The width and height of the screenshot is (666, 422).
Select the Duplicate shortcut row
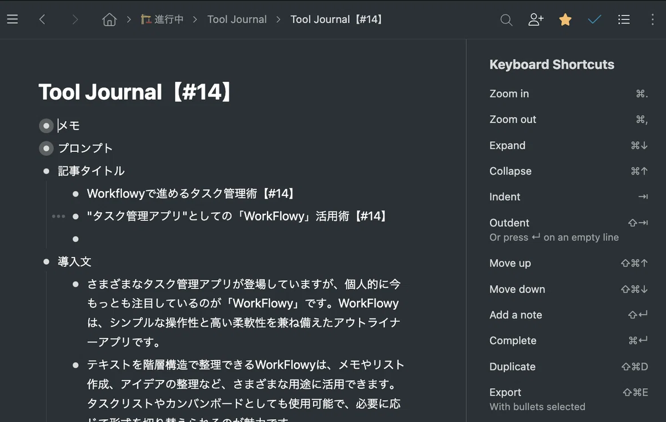point(568,367)
